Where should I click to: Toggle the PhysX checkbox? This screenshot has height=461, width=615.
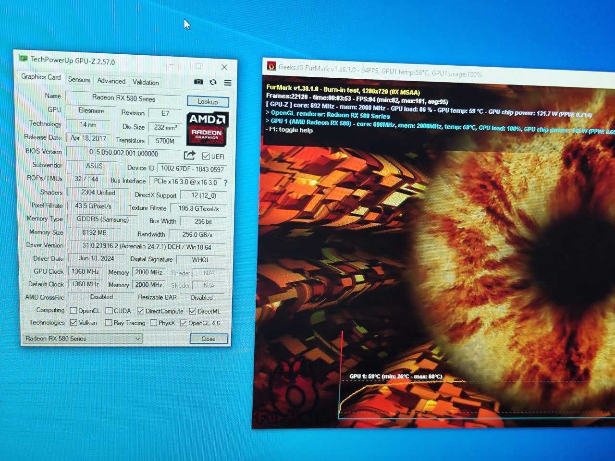point(153,323)
